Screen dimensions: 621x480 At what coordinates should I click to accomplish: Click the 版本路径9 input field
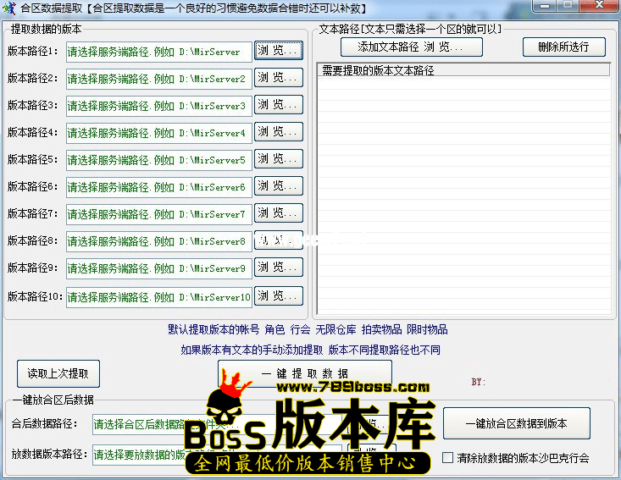pos(158,268)
